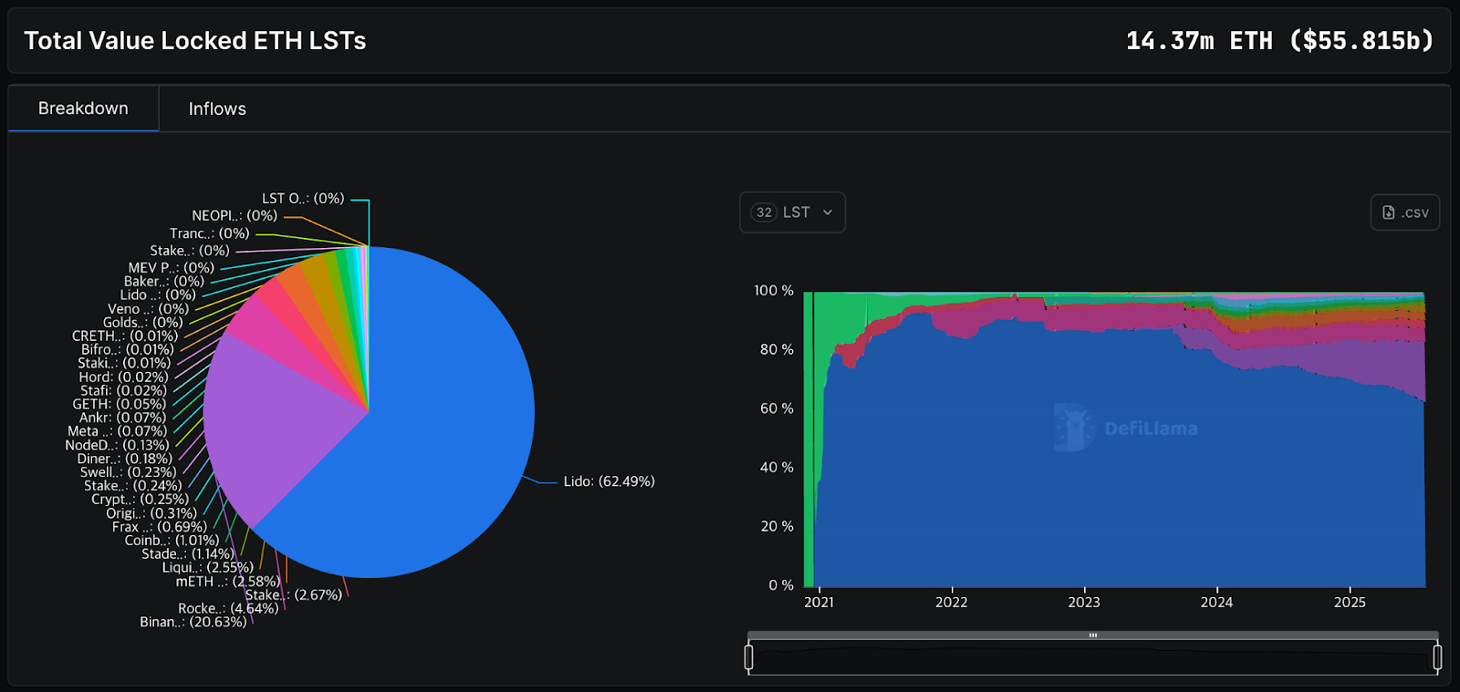Select the 'LST O..: (0%)' label
The height and width of the screenshot is (692, 1460).
pos(303,199)
